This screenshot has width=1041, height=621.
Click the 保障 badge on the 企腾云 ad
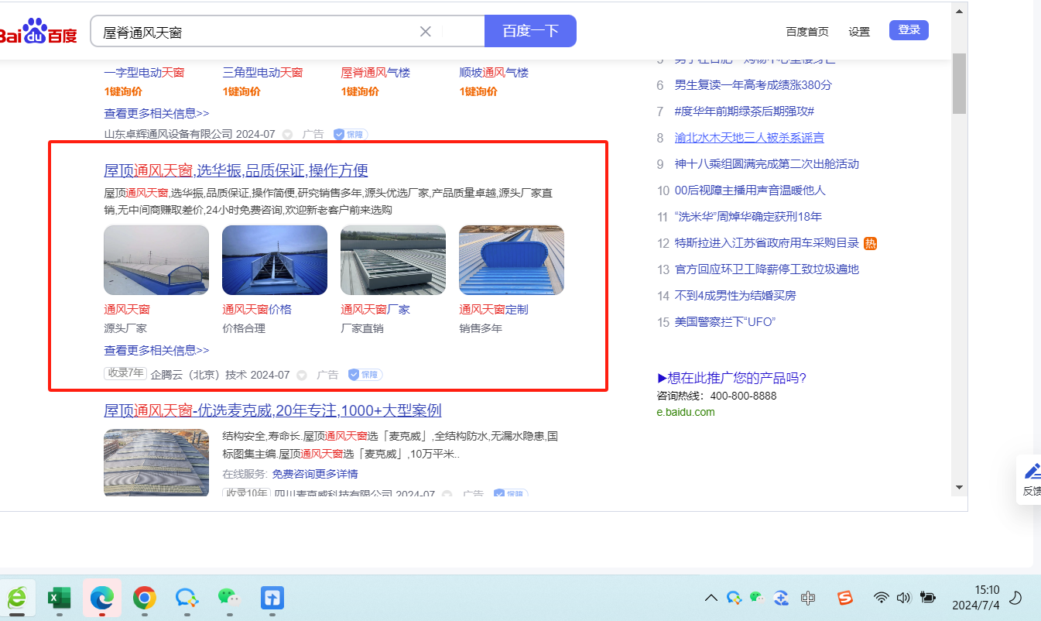tap(365, 375)
